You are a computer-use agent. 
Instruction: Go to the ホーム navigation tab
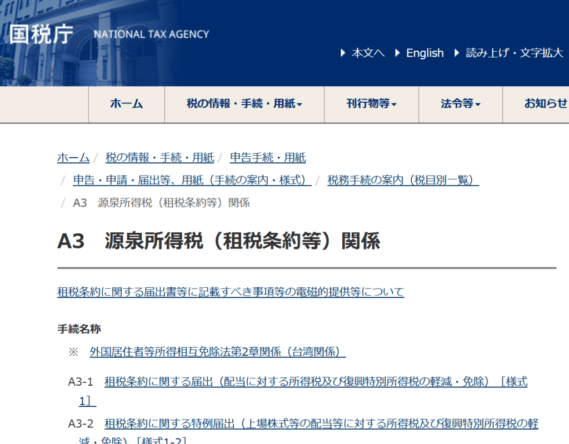click(126, 104)
